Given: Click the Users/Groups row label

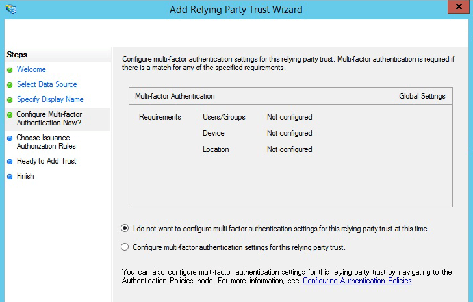Looking at the screenshot, I should click(x=224, y=117).
